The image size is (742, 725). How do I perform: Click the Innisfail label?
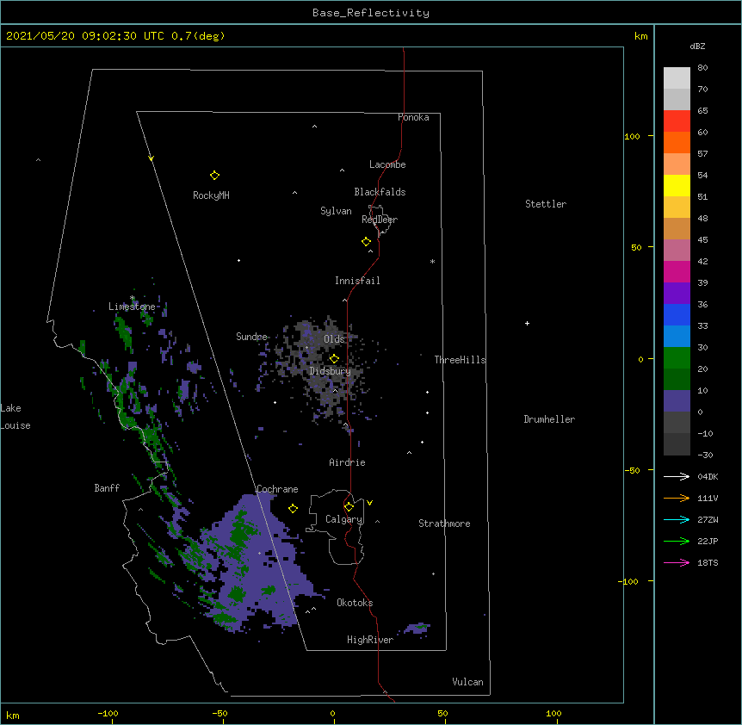pos(357,281)
